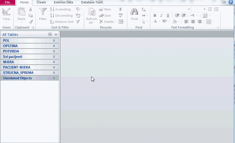The width and height of the screenshot is (235, 143).
Task: Select the Format Painter brush icon
Action: coord(31,22)
